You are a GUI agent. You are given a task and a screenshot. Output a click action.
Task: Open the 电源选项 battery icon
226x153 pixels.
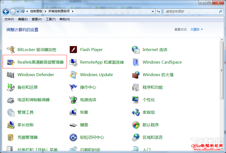point(73,100)
